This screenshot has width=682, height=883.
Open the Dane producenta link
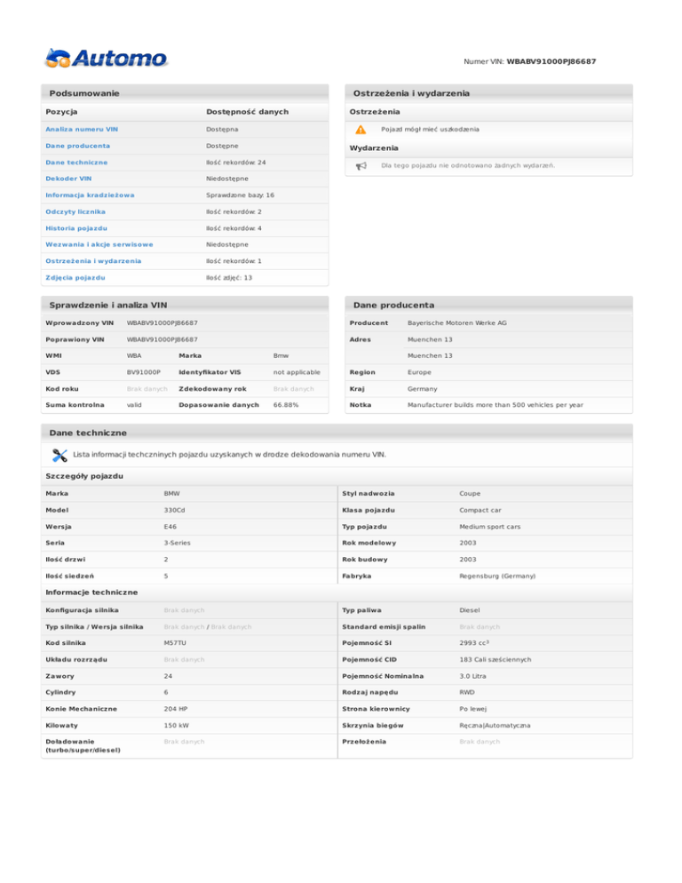point(78,146)
